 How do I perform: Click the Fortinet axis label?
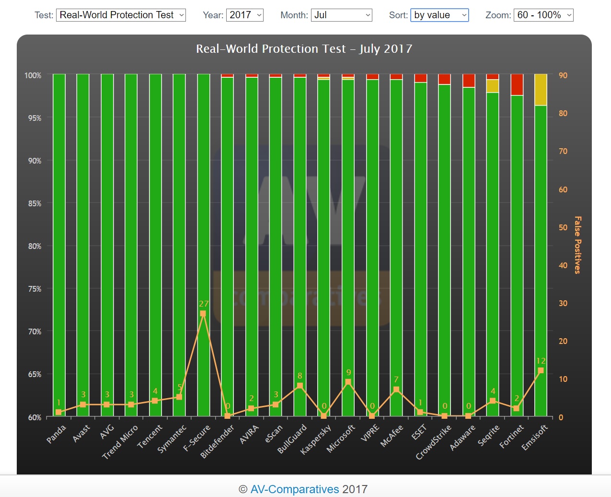(x=511, y=436)
